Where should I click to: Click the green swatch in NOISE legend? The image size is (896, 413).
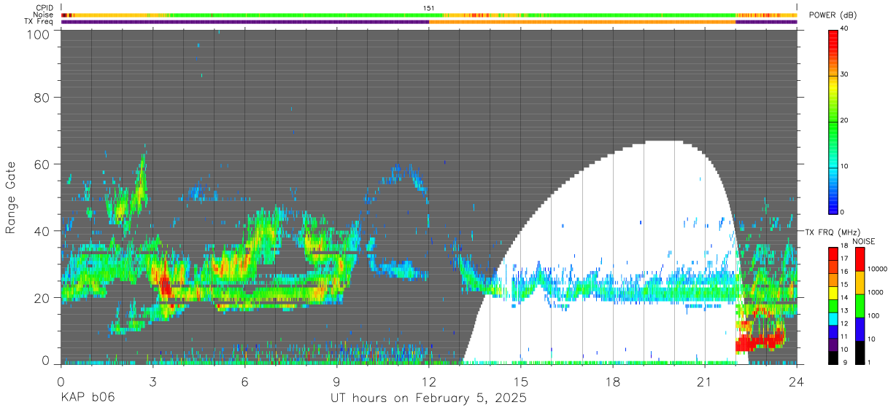pyautogui.click(x=859, y=306)
